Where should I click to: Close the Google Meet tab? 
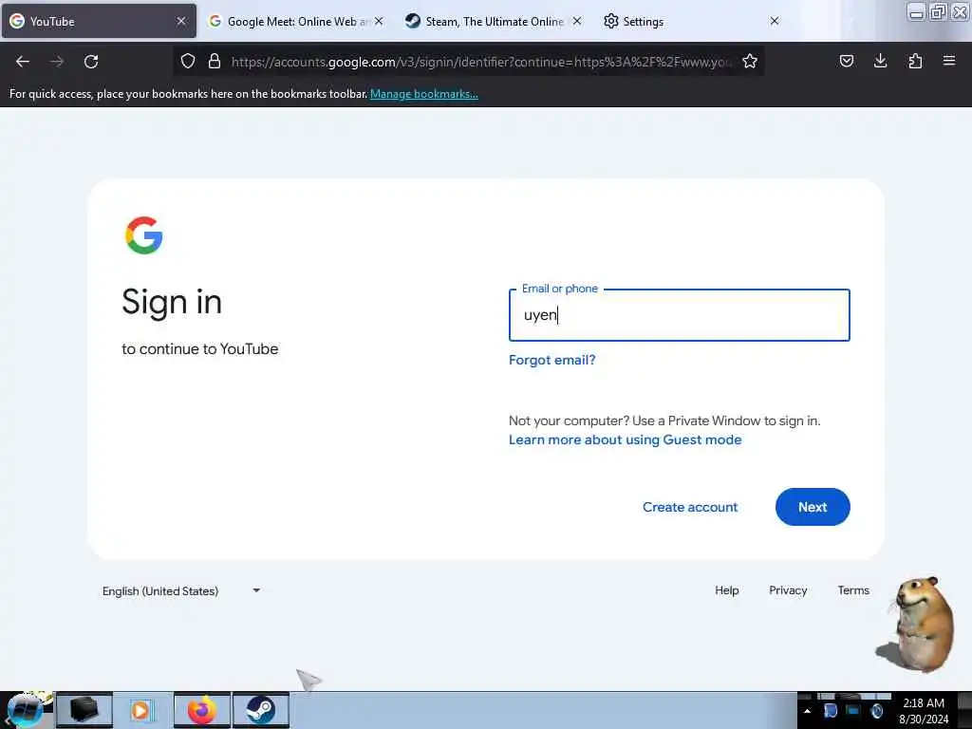pyautogui.click(x=379, y=21)
